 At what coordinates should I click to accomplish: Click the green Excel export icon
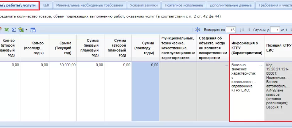click(7, 30)
